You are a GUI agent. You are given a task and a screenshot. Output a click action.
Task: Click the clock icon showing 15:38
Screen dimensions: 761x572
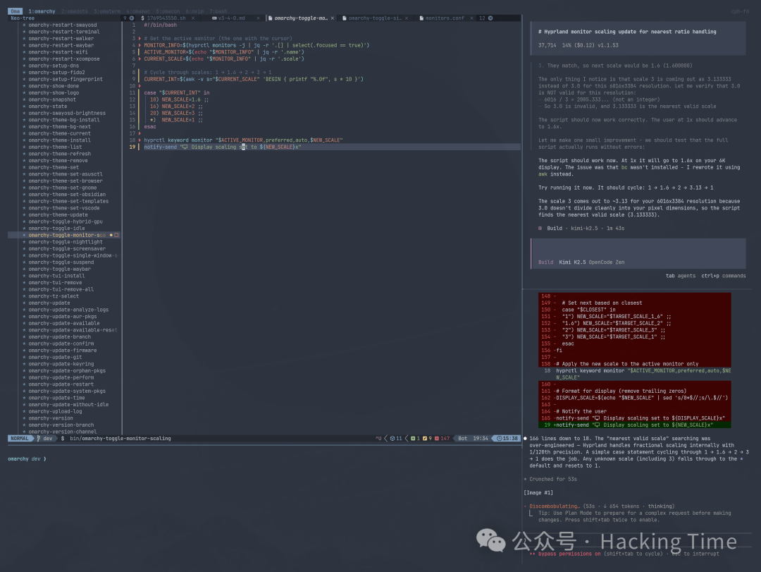point(500,438)
